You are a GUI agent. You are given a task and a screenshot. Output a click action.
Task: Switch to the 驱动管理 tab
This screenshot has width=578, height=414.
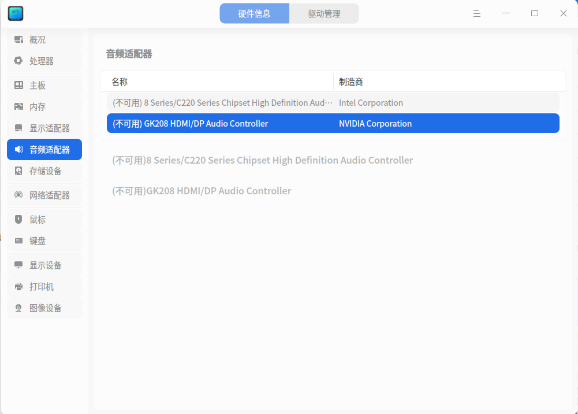coord(324,14)
